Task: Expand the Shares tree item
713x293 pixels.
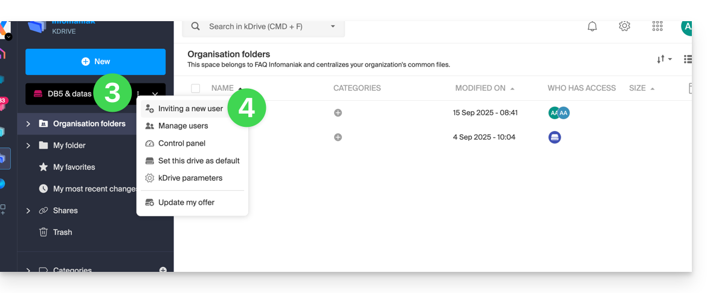Action: (x=28, y=211)
